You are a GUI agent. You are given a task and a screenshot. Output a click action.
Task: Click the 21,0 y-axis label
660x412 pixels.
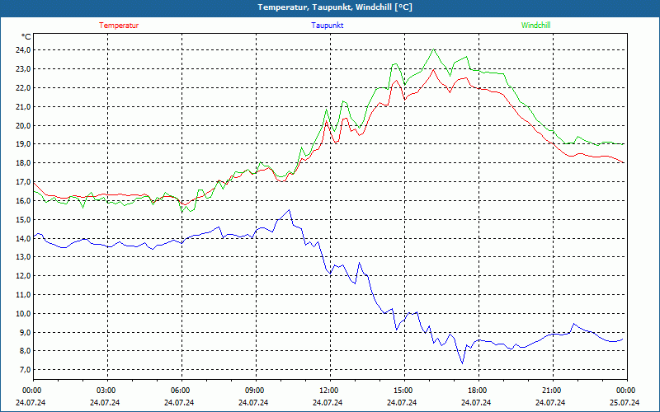point(23,107)
